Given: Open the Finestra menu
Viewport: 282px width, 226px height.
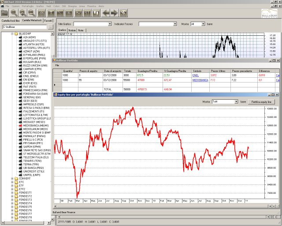Looking at the screenshot, I should (92, 6).
